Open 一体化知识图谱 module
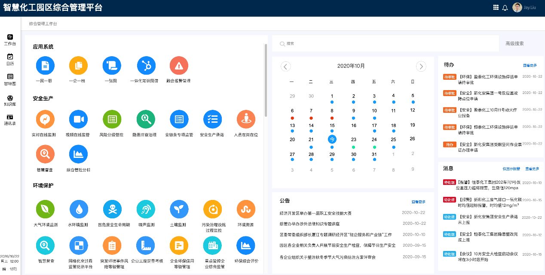The width and height of the screenshot is (545, 275). tap(146, 66)
